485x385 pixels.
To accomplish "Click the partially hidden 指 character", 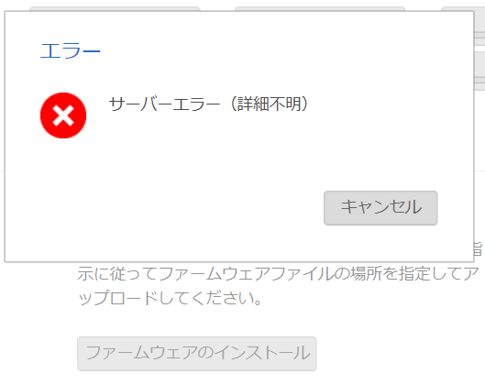I will (x=479, y=249).
